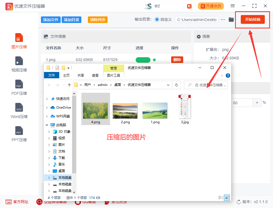The height and width of the screenshot is (208, 273).
Task: Collapse the 此电脑 tree item
Action: click(x=46, y=125)
